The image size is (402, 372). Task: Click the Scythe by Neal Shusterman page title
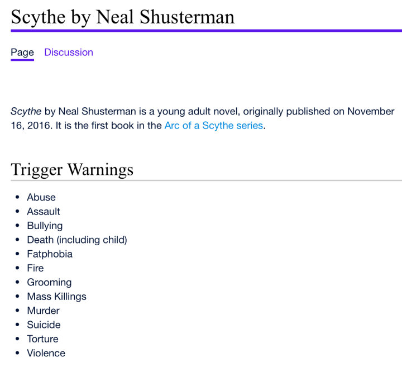coord(122,17)
